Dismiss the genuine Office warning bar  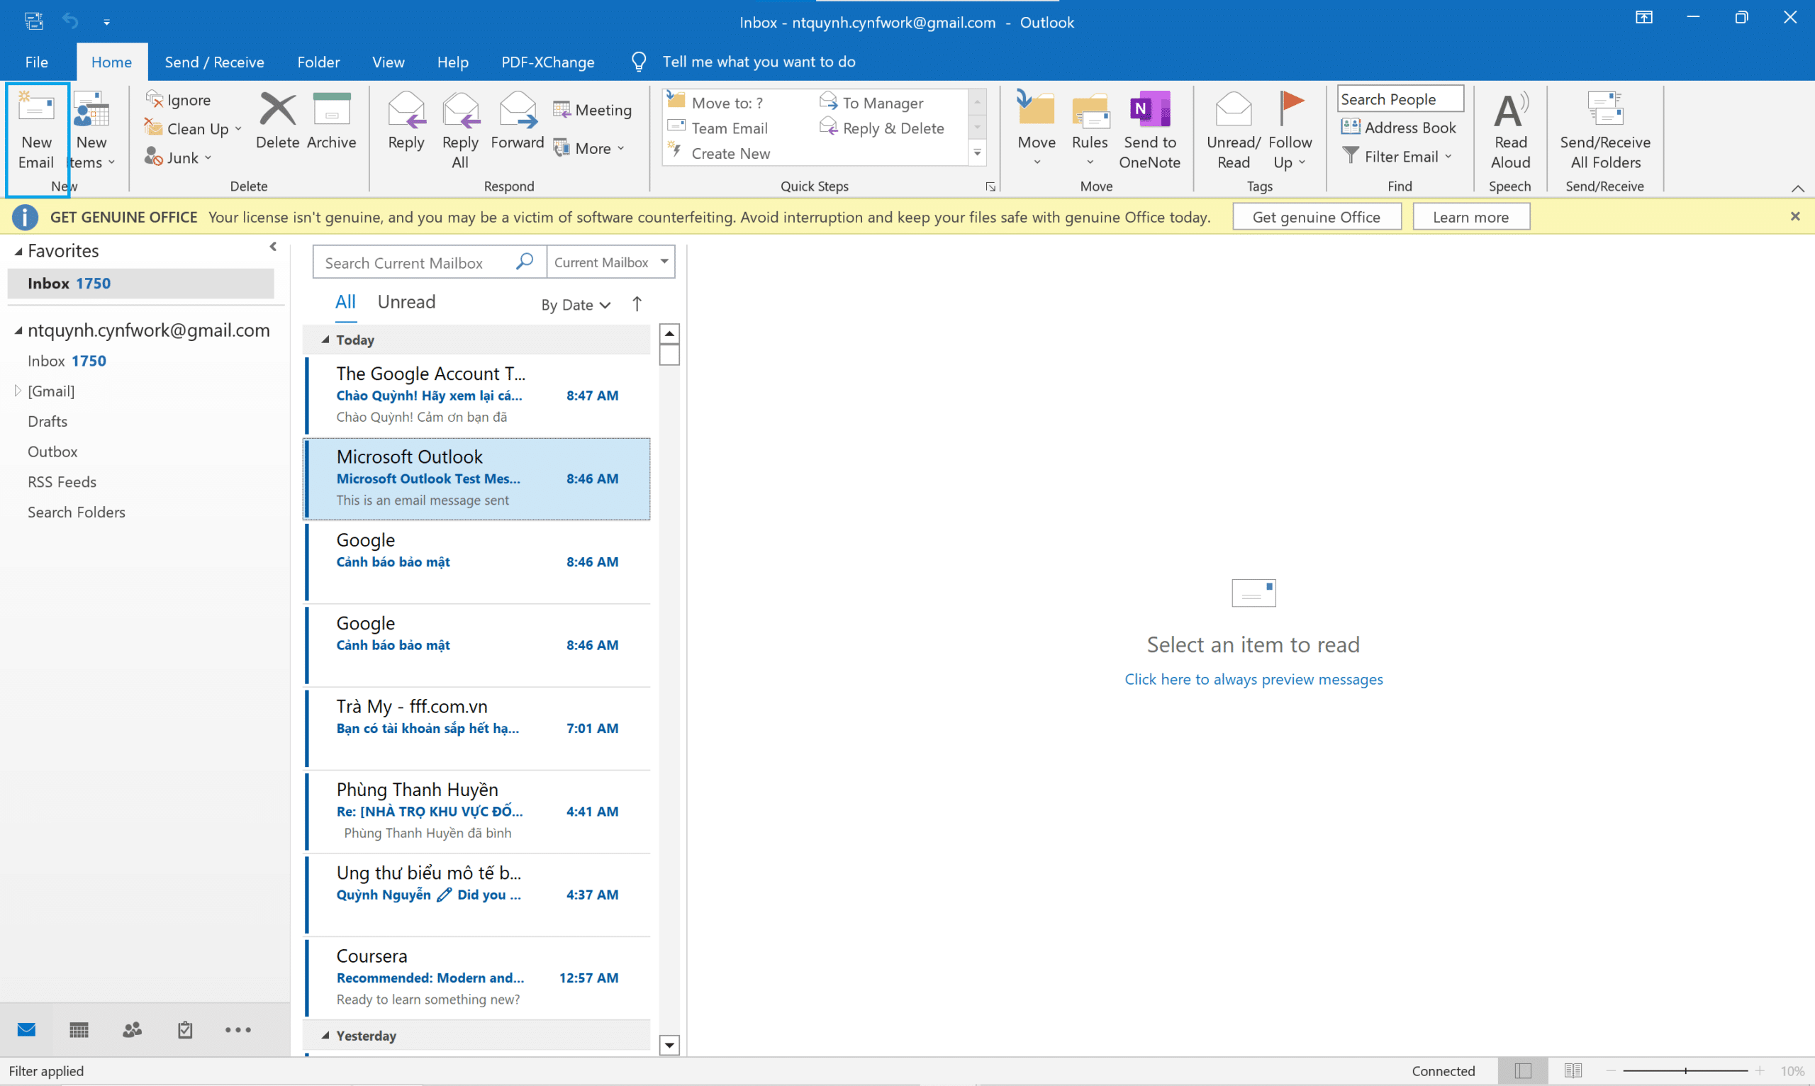[x=1794, y=217]
